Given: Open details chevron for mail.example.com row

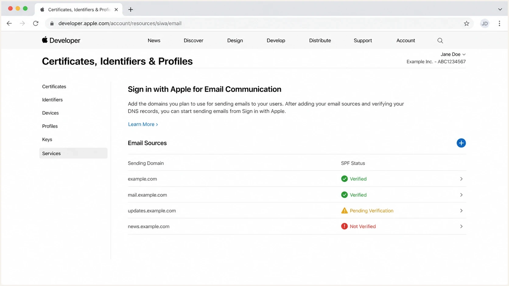Looking at the screenshot, I should pos(461,195).
